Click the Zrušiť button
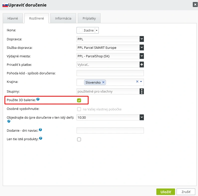The height and width of the screenshot is (196, 198). pyautogui.click(x=186, y=192)
